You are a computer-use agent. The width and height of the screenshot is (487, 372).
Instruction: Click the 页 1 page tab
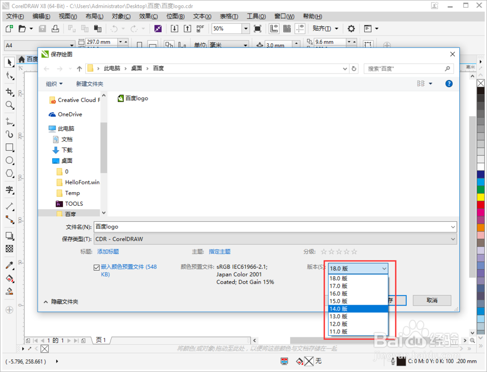[101, 340]
